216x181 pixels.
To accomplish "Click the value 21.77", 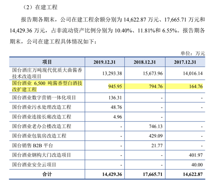I will point(157,146).
